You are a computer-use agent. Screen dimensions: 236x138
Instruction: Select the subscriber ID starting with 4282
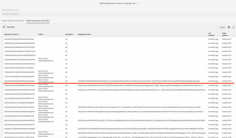(x=20, y=52)
